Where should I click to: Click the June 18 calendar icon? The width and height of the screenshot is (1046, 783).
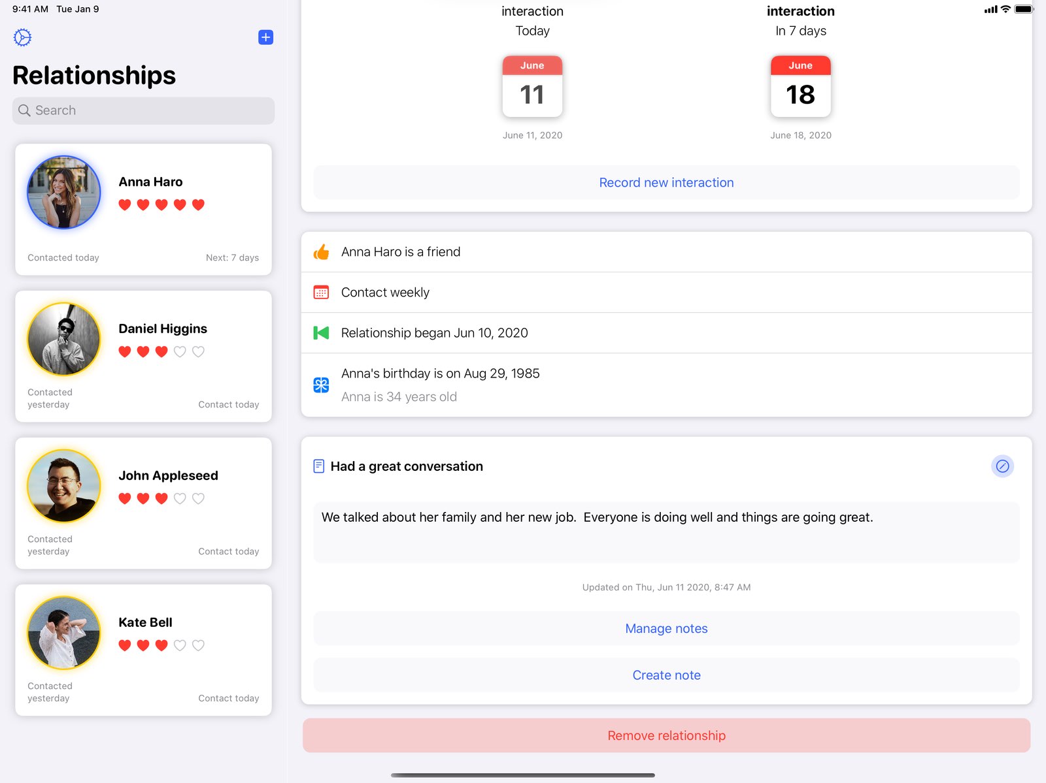pyautogui.click(x=800, y=86)
